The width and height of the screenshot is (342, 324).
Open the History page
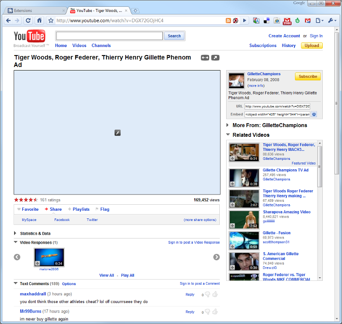[x=289, y=45]
